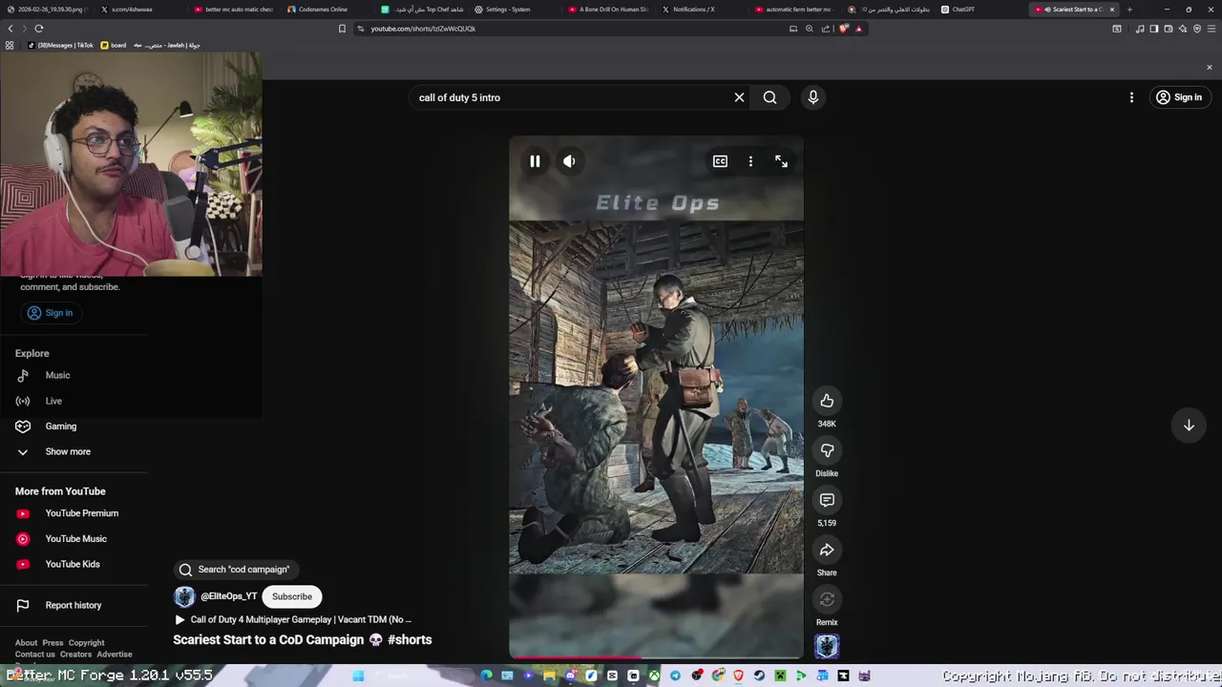The image size is (1222, 687).
Task: Share the Short via arrow icon
Action: (x=827, y=550)
